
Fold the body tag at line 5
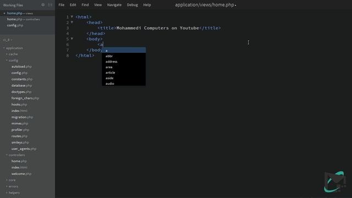click(72, 38)
